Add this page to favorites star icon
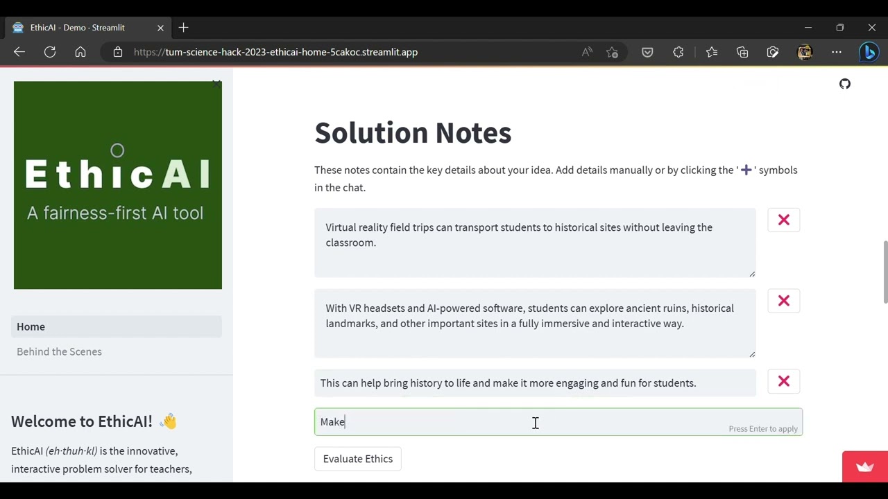This screenshot has width=888, height=499. click(x=612, y=52)
